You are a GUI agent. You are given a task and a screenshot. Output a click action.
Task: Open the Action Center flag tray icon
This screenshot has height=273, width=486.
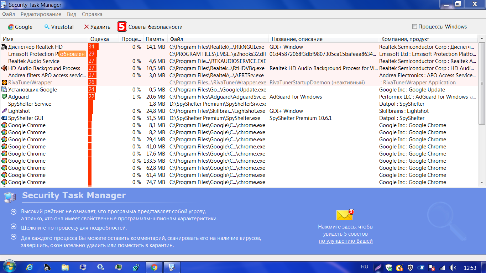pyautogui.click(x=432, y=268)
